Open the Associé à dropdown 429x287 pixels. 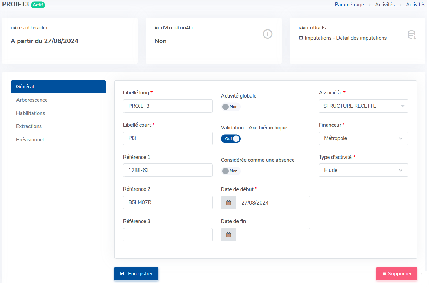pos(363,106)
